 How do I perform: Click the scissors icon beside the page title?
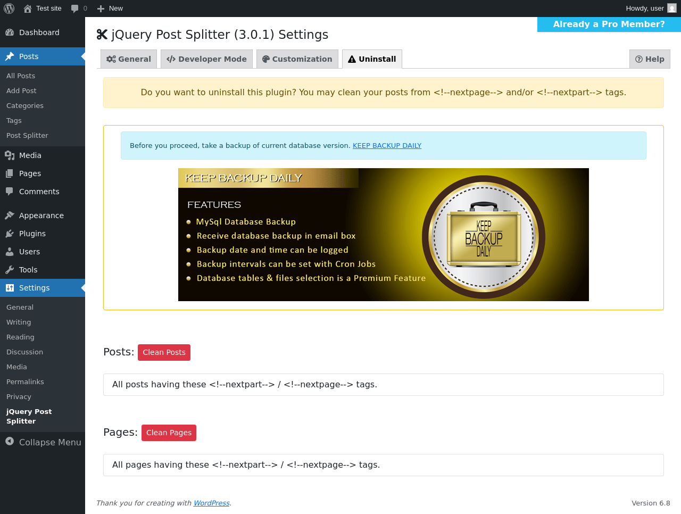coord(102,35)
